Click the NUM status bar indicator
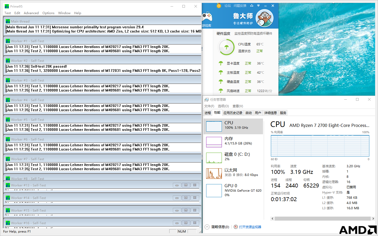This screenshot has width=378, height=236. pyautogui.click(x=182, y=231)
